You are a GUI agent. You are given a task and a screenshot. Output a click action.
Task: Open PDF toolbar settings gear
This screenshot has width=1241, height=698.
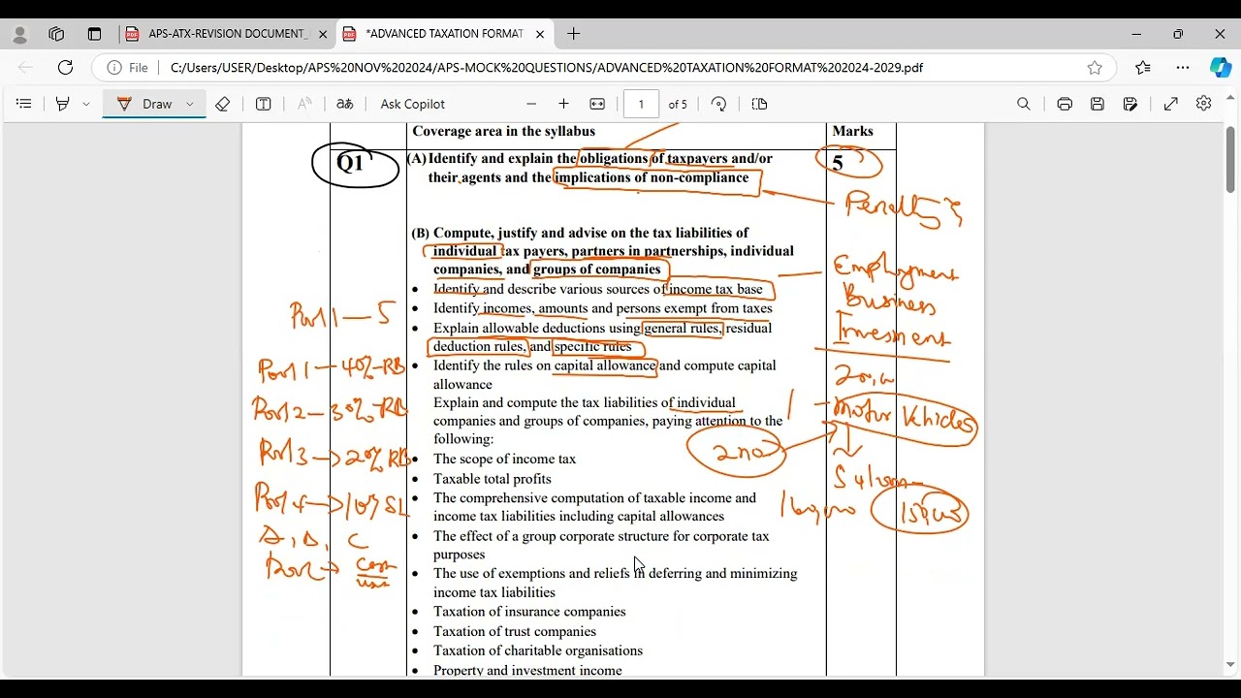[x=1203, y=104]
